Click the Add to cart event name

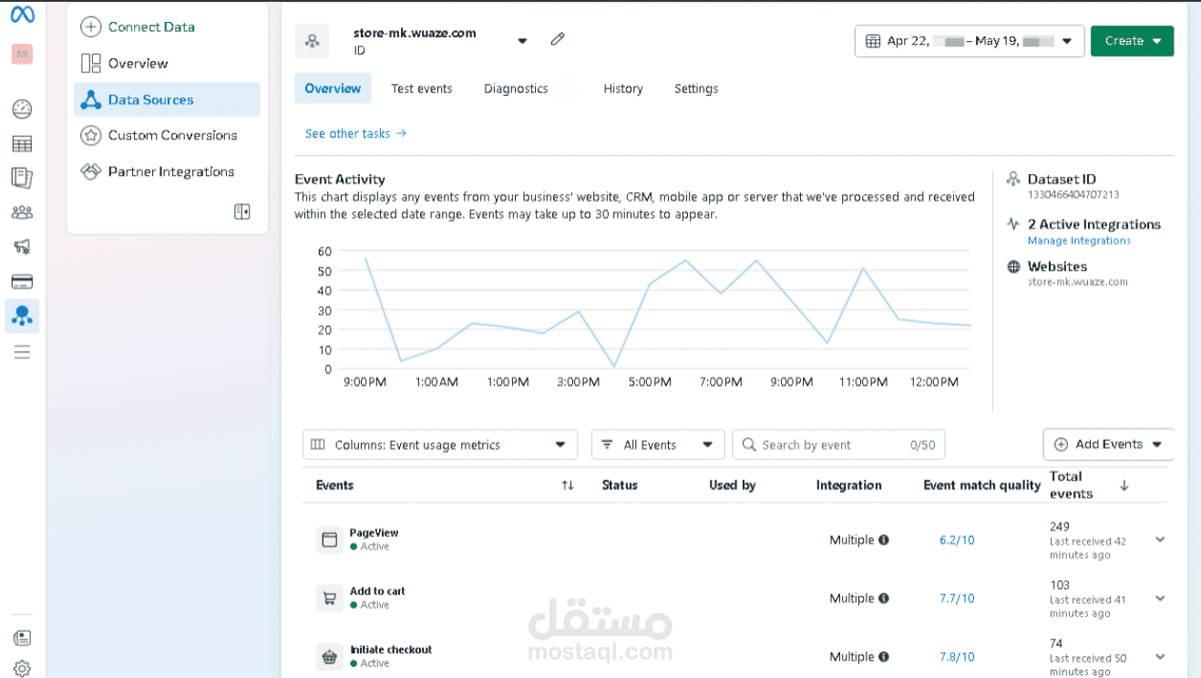tap(377, 591)
